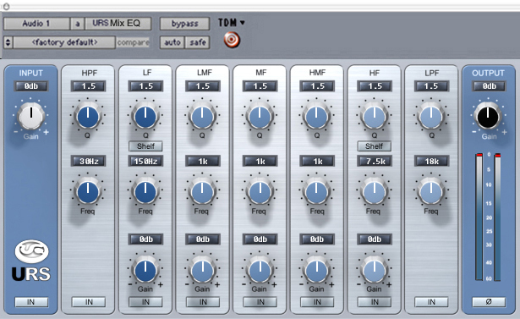This screenshot has height=319, width=520.
Task: Click the LF Freq knob
Action: pos(145,192)
